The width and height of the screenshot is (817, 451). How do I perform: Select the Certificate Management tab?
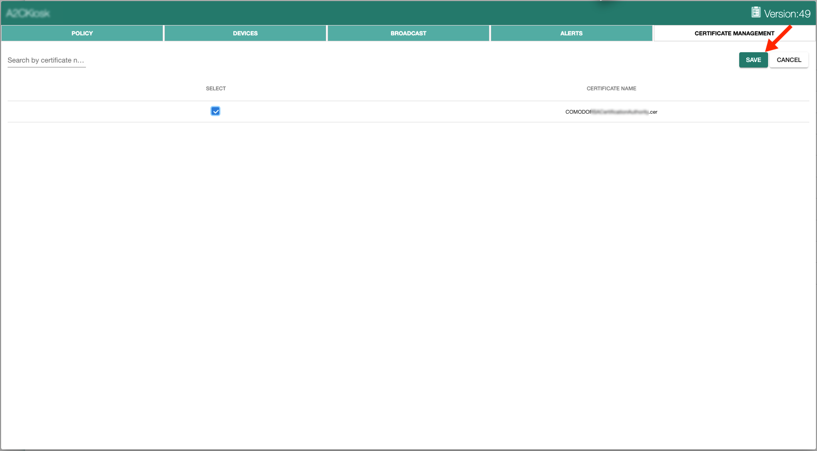pyautogui.click(x=734, y=33)
